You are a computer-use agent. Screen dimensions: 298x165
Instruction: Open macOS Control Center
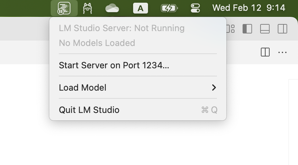pyautogui.click(x=195, y=8)
